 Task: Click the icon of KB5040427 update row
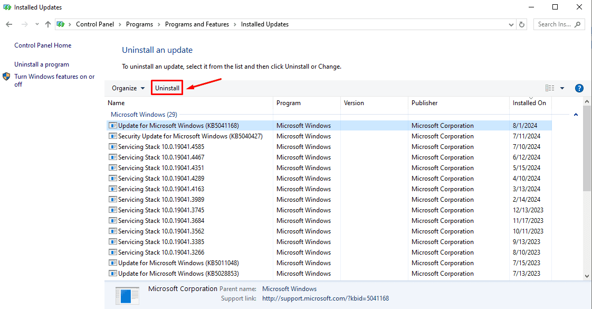click(112, 136)
